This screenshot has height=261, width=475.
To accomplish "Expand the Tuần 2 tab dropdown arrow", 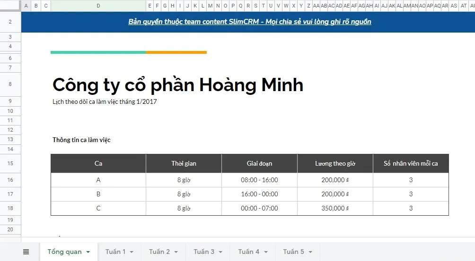I will point(176,252).
